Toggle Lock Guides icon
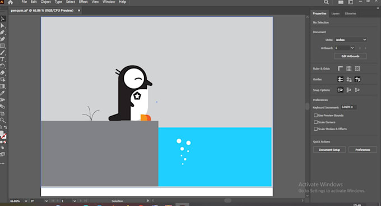The image size is (381, 206). (349, 79)
